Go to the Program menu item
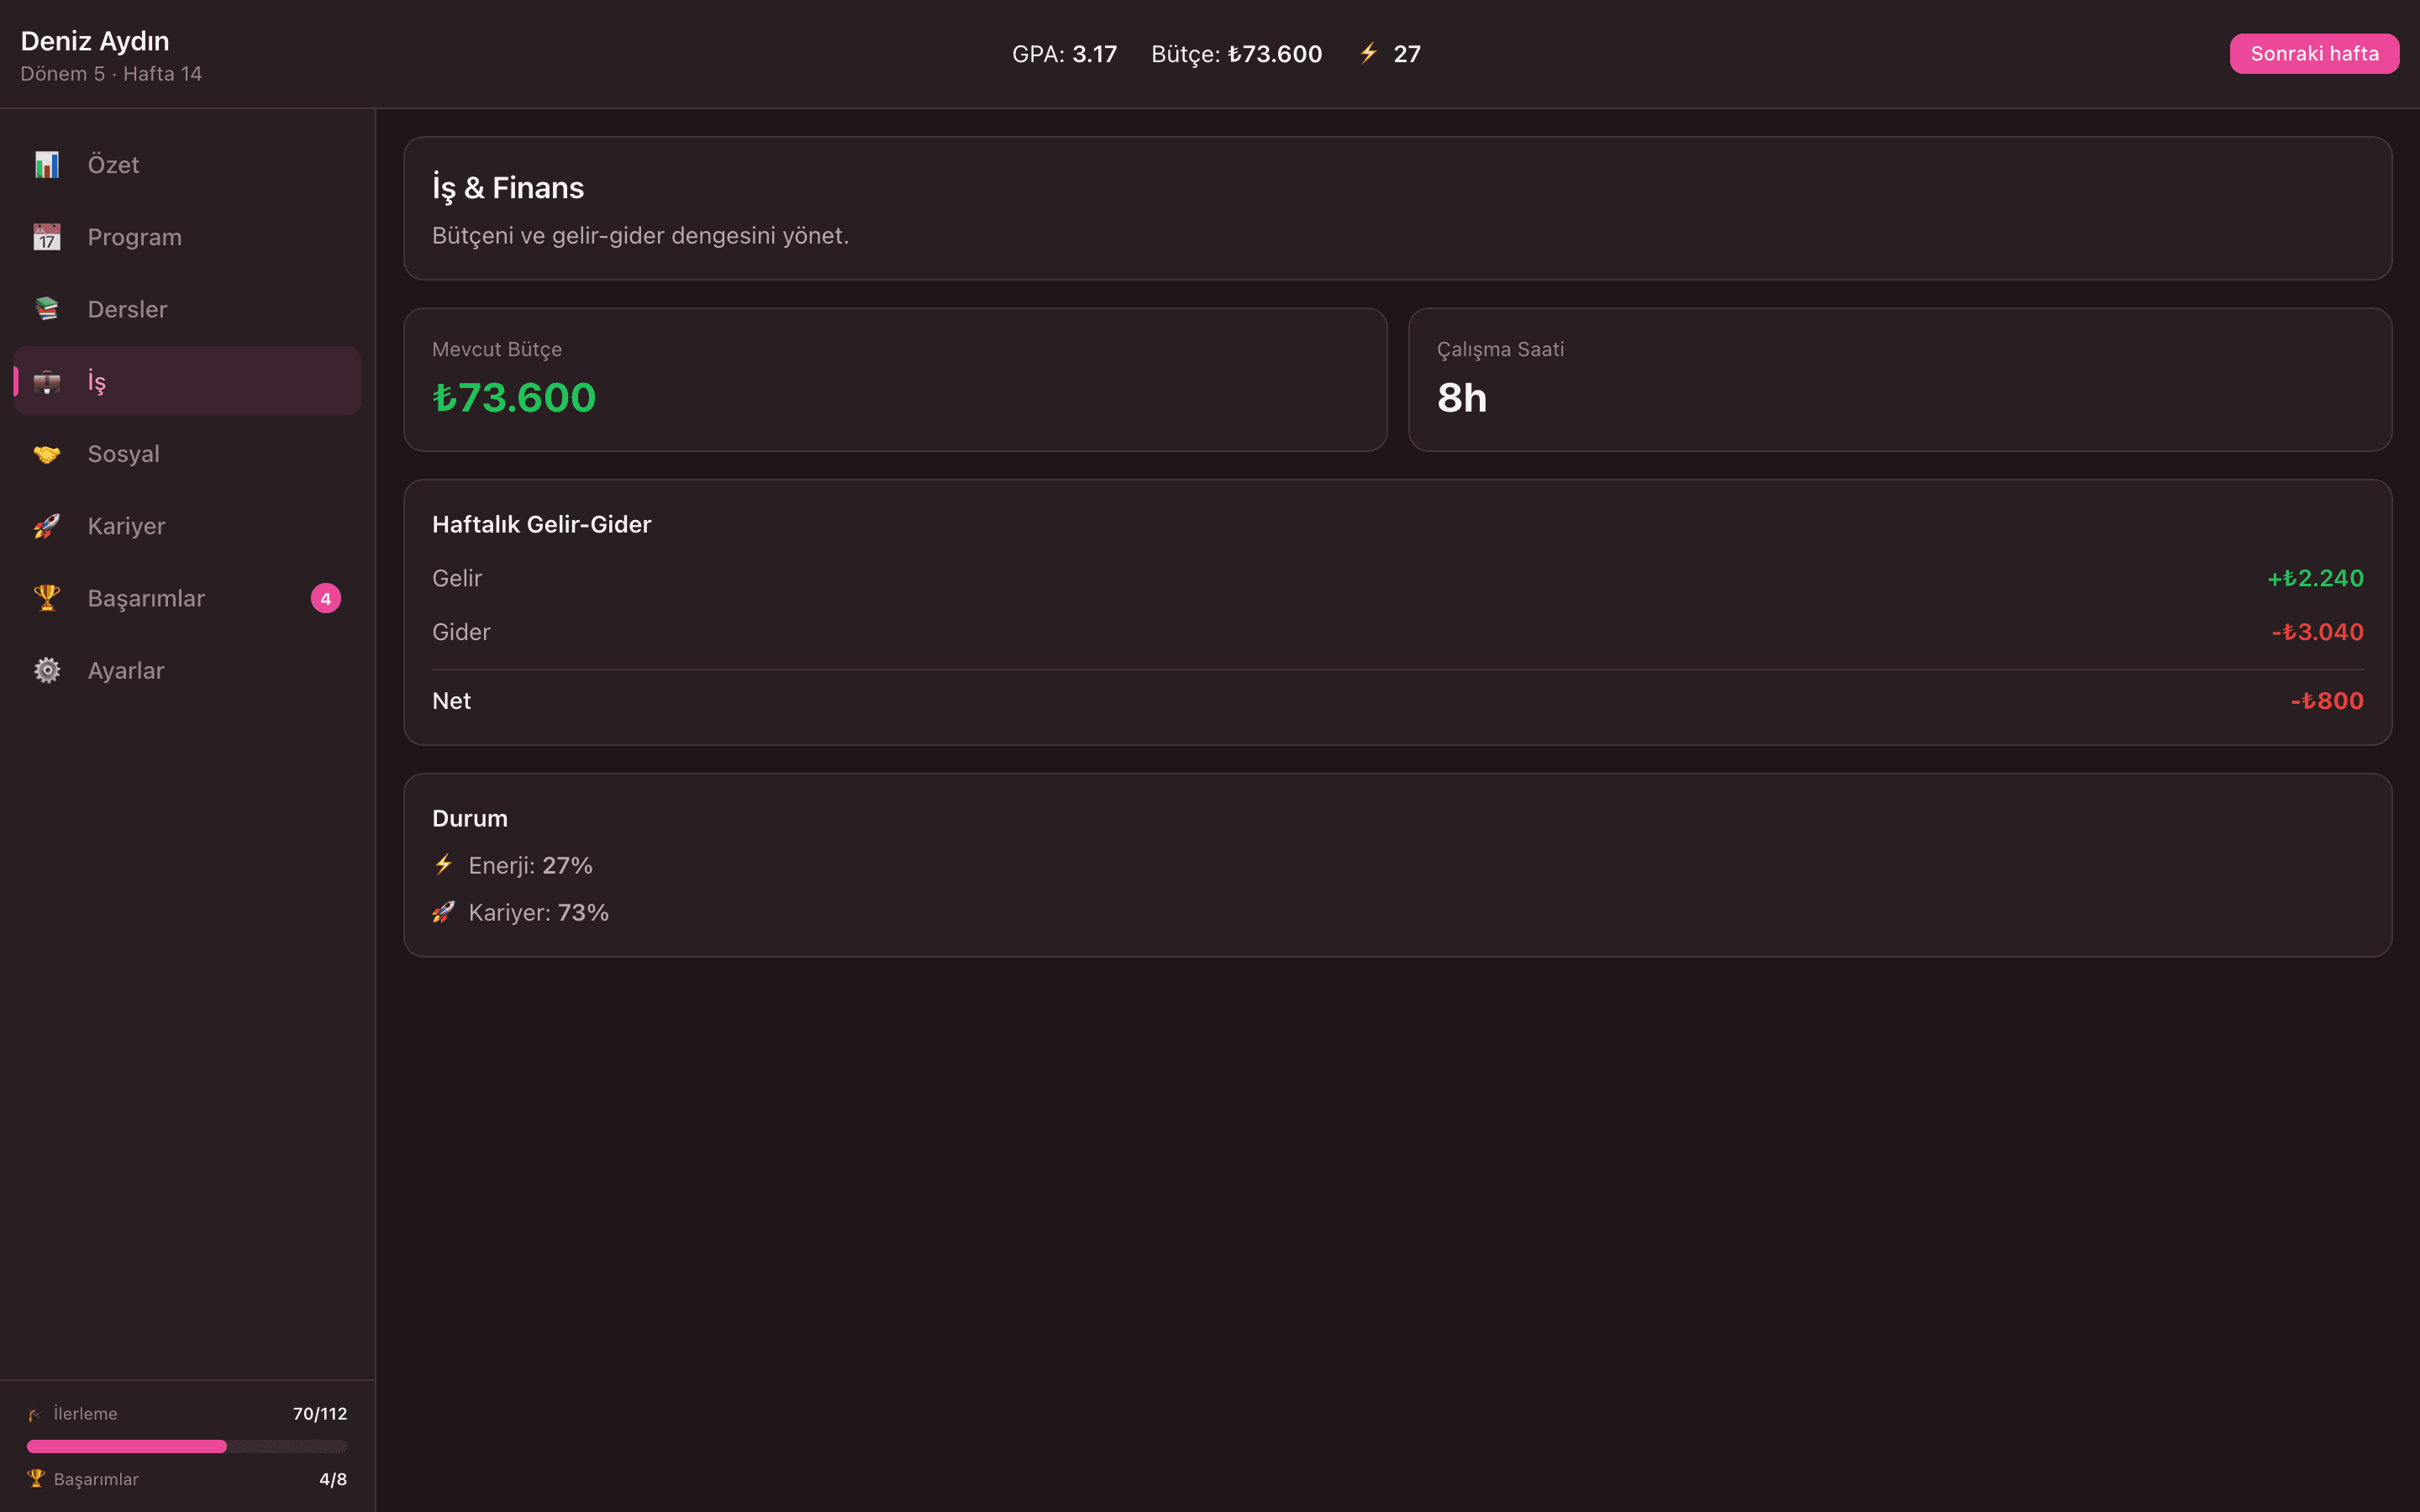The image size is (2420, 1512). [x=188, y=237]
